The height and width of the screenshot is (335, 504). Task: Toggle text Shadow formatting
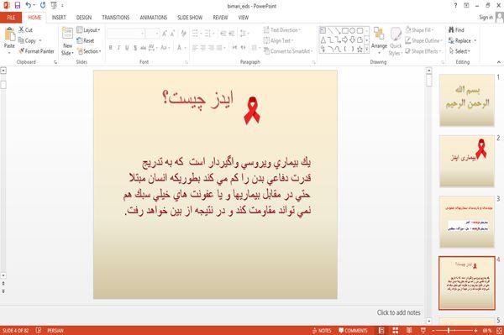[135, 48]
